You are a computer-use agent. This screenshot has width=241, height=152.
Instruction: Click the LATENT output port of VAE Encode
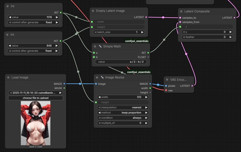pos(192,86)
